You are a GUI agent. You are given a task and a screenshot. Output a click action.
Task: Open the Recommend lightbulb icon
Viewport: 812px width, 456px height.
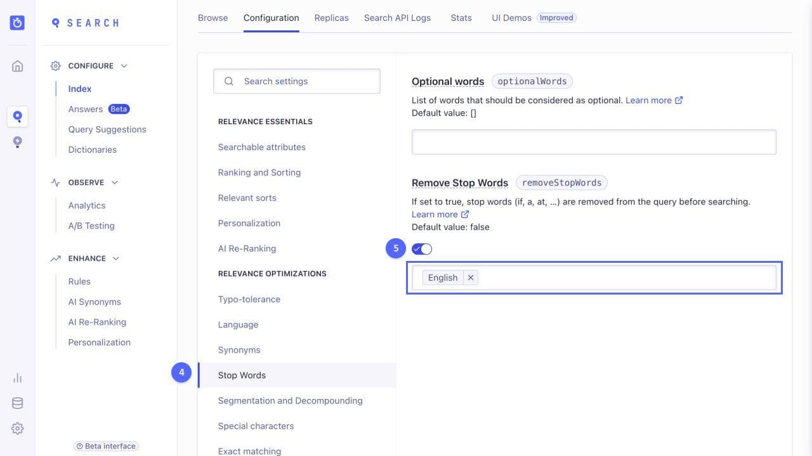click(17, 142)
